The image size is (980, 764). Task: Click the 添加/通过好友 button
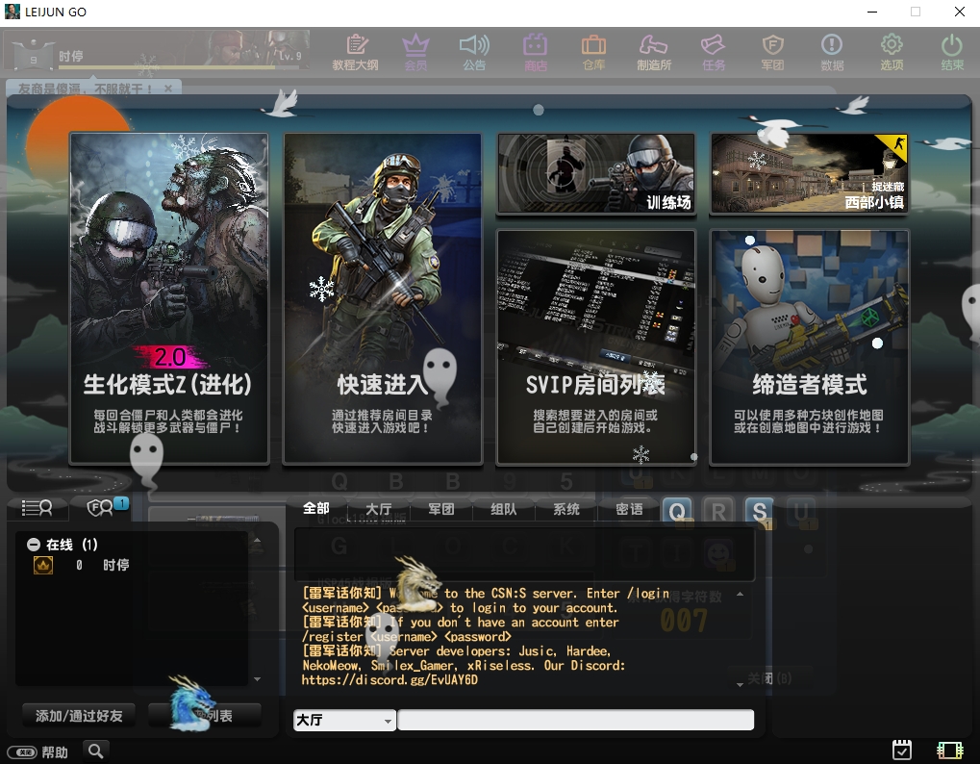78,715
